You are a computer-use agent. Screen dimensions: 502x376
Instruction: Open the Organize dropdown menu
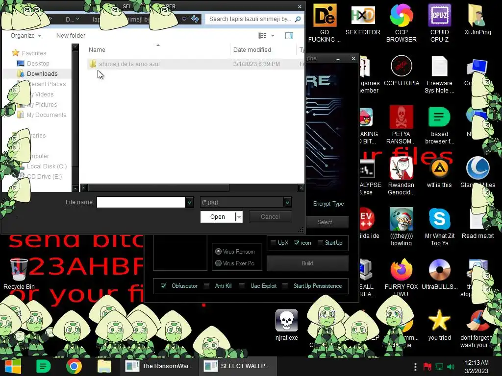(26, 35)
